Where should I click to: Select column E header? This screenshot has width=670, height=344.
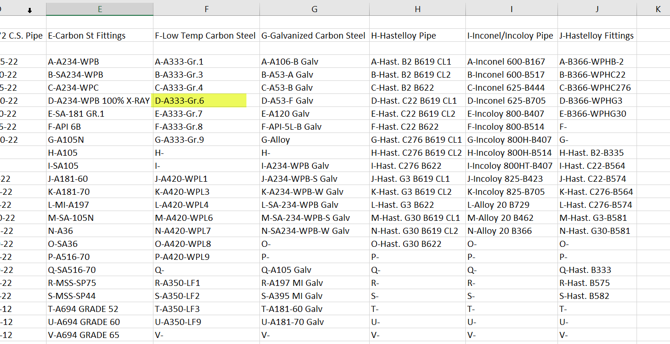[100, 8]
